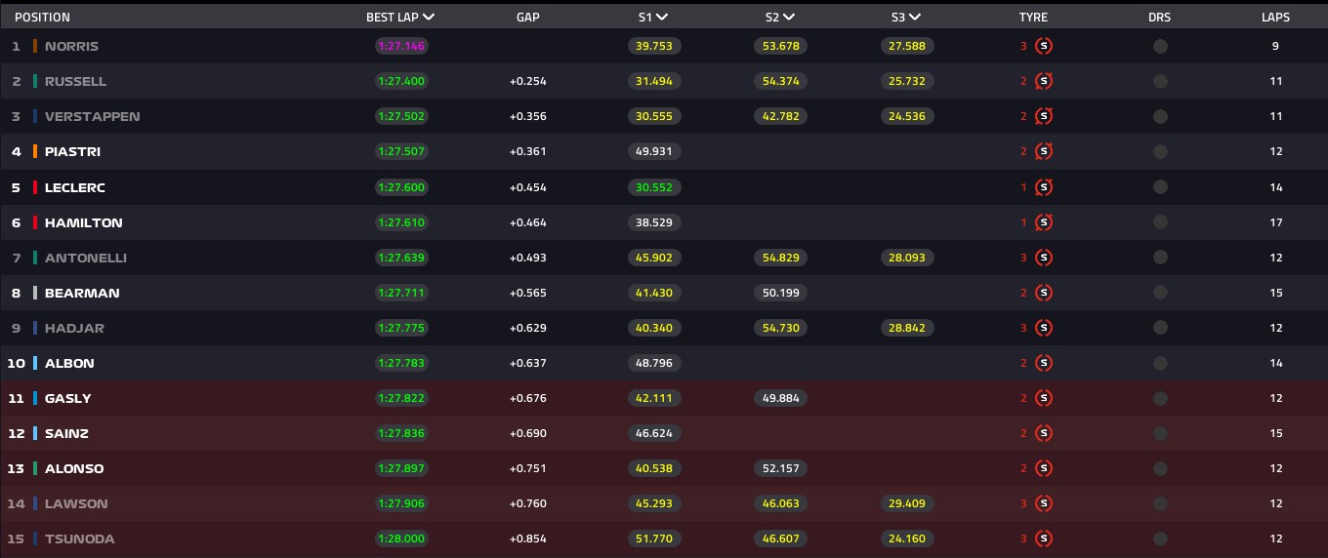Click Leclerc's red team colour bar
The width and height of the screenshot is (1328, 558).
pyautogui.click(x=35, y=186)
